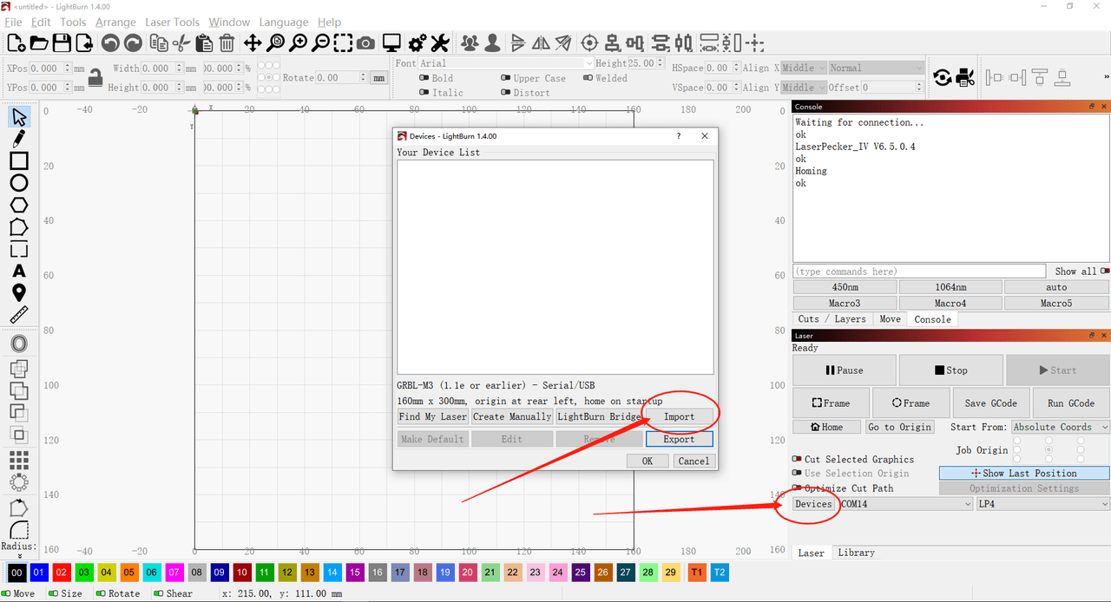Click the Zoom Out magnifier icon
The width and height of the screenshot is (1111, 602).
point(321,43)
